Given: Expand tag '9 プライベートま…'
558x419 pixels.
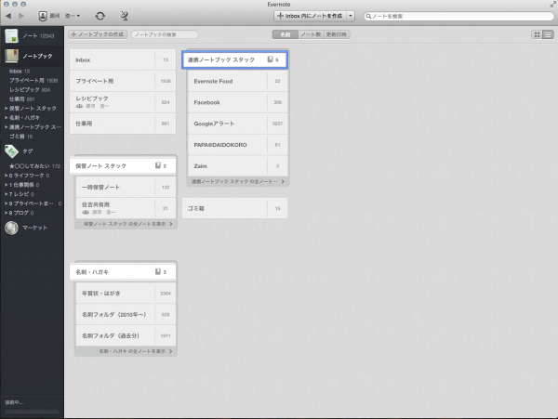Looking at the screenshot, I should pyautogui.click(x=7, y=203).
